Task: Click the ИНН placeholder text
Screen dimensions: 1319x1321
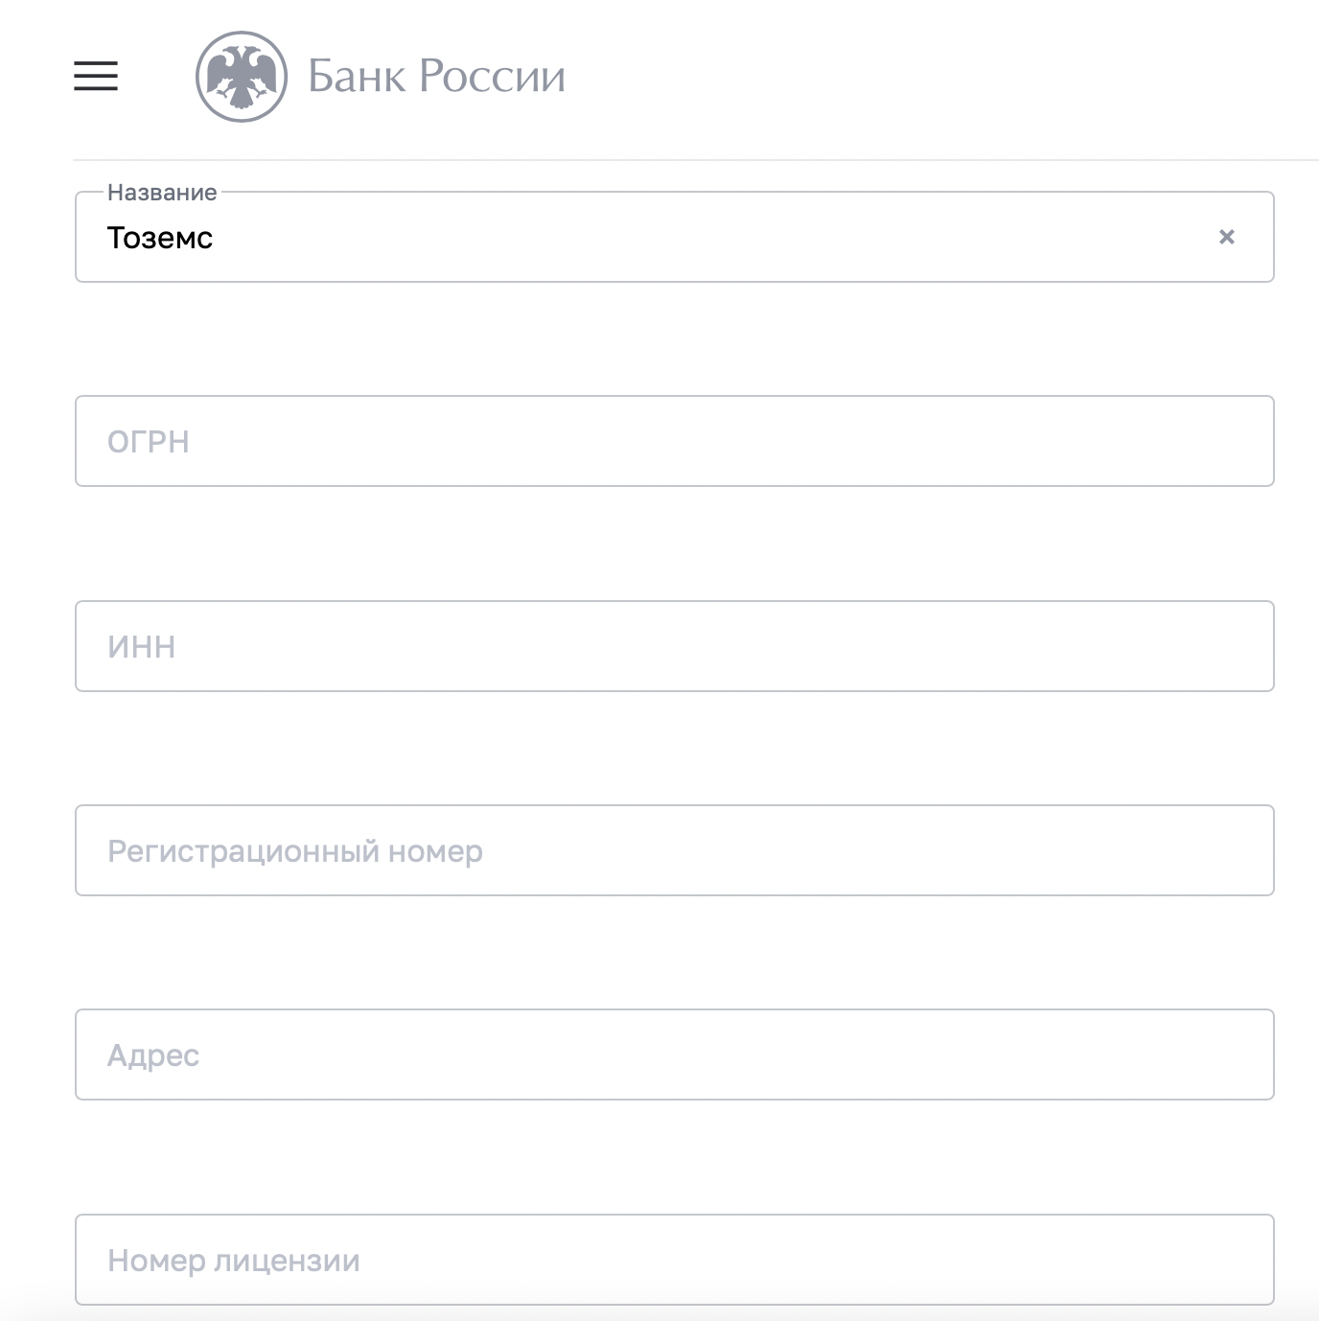Action: click(x=142, y=647)
